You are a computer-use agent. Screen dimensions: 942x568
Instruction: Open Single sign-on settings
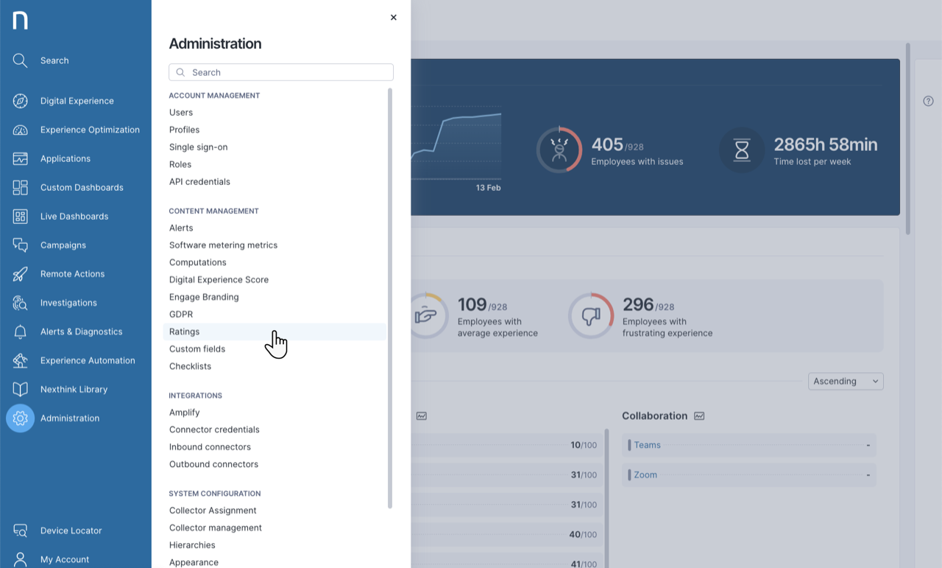(x=198, y=147)
